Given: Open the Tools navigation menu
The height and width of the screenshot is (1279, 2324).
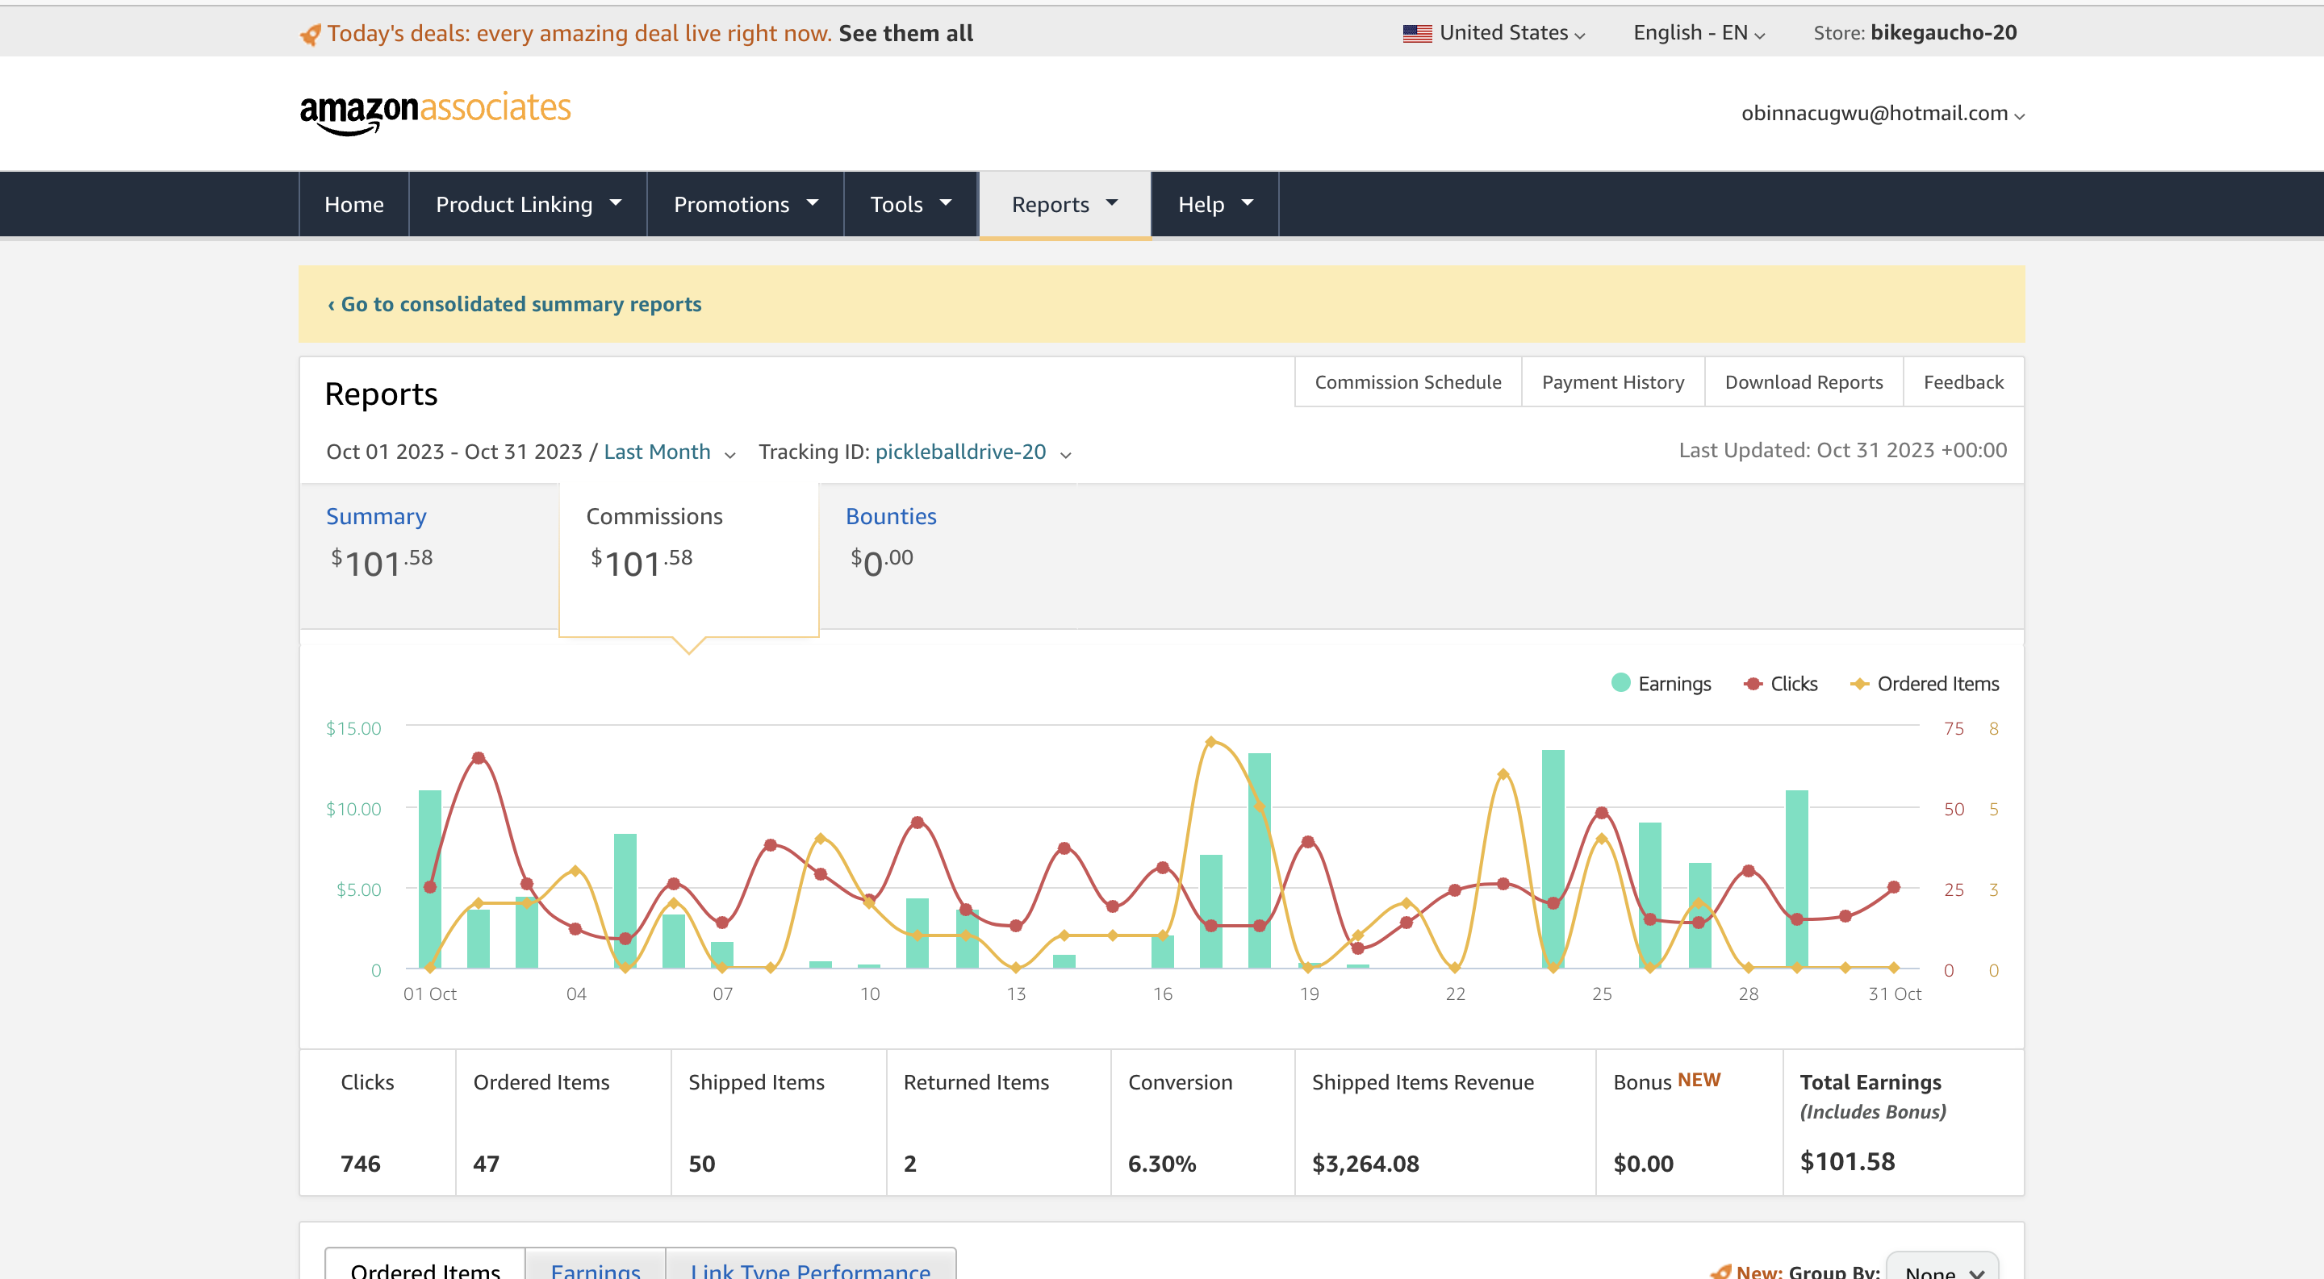Looking at the screenshot, I should pos(910,205).
